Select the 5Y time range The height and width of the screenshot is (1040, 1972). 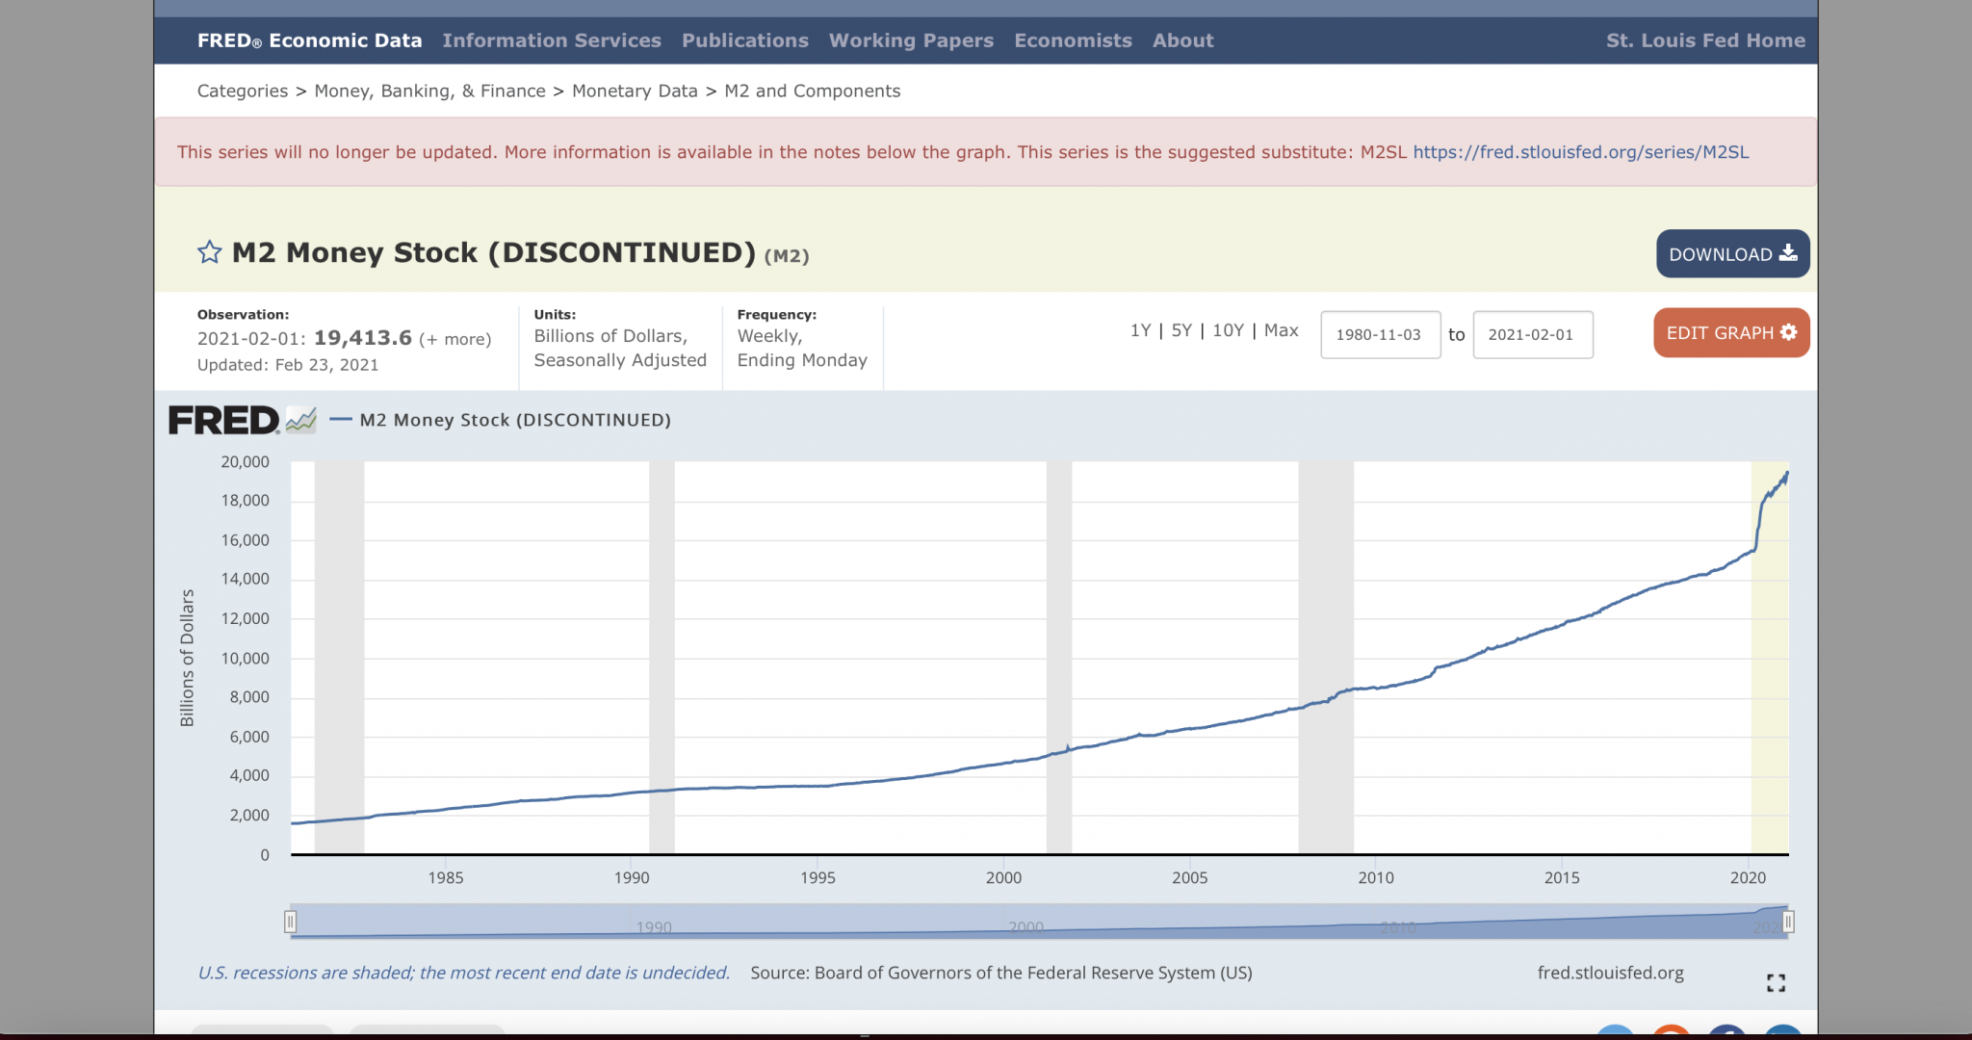1181,330
